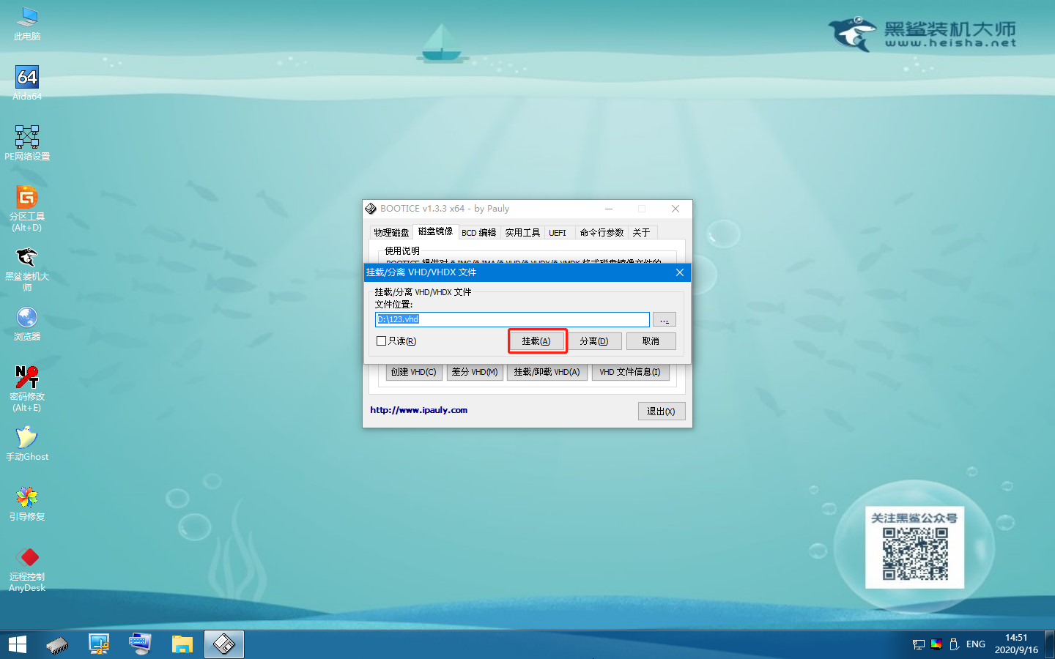Close the 挂载/分离 VHD/VHDX dialog
Image resolution: width=1055 pixels, height=659 pixels.
coord(680,272)
